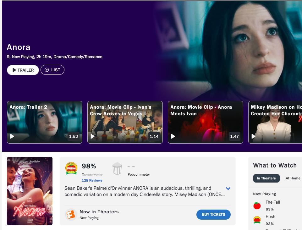The height and width of the screenshot is (230, 302).
Task: Click the 1:52 duration on Trailer 2
Action: (74, 136)
